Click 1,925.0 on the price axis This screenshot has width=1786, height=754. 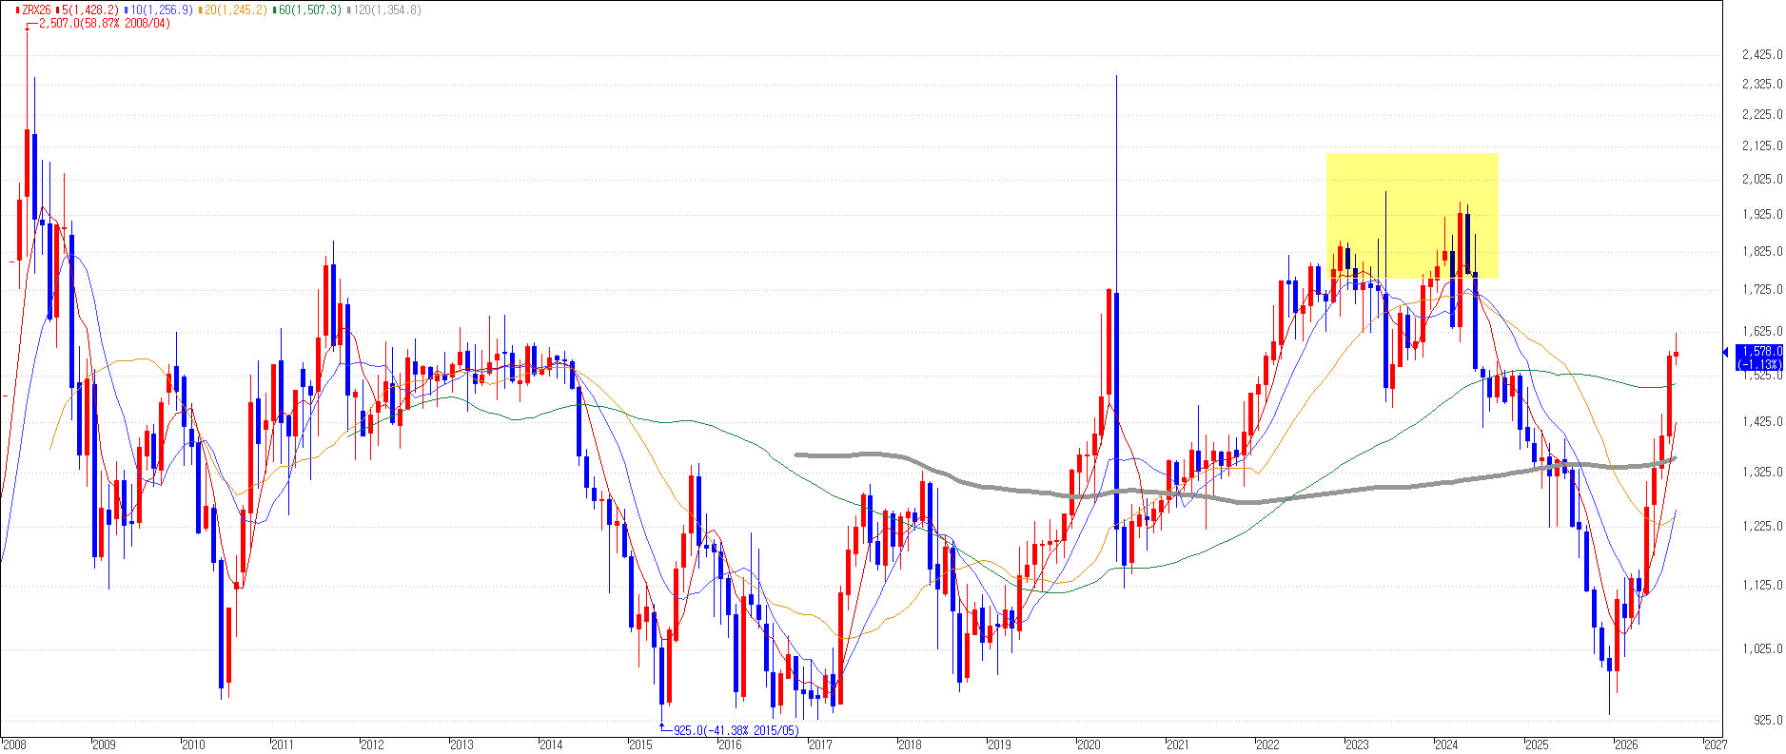1762,215
